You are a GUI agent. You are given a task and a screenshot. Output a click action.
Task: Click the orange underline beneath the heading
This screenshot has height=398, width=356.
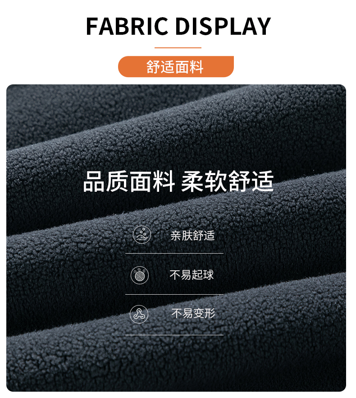click(x=178, y=47)
